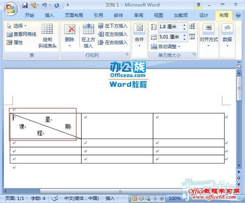The width and height of the screenshot is (245, 203).
Task: Open table 属性 properties
Action: (x=15, y=42)
